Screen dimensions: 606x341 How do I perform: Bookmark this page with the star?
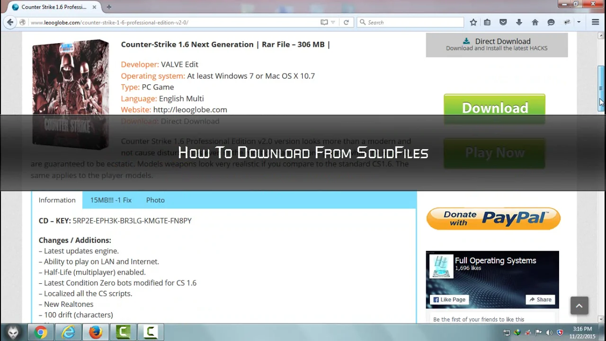tap(473, 22)
